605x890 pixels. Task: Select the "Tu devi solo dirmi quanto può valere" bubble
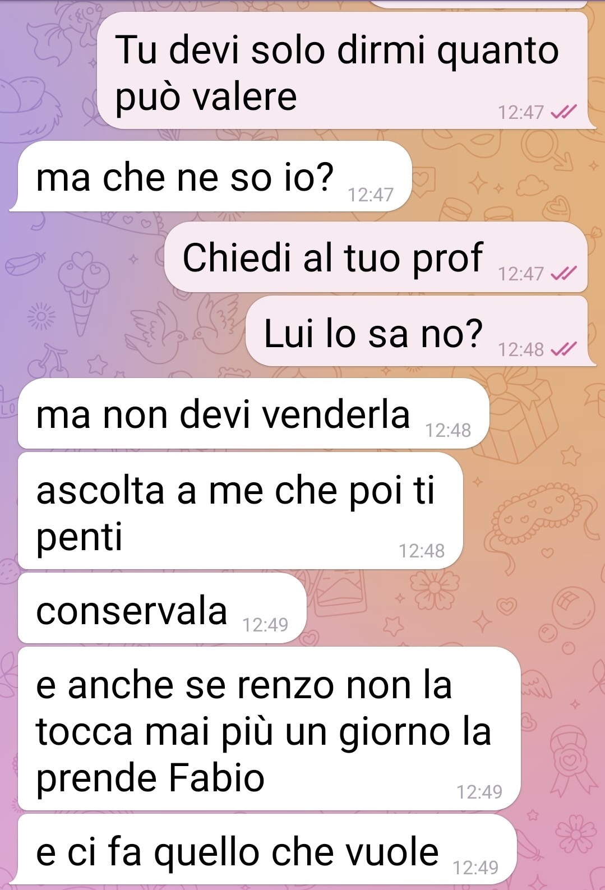[x=343, y=71]
